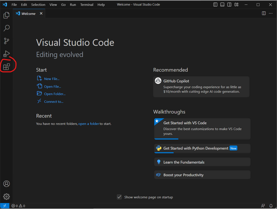Viewport: 277px width, 210px height.
Task: Split the editor to the right
Action: (264, 13)
